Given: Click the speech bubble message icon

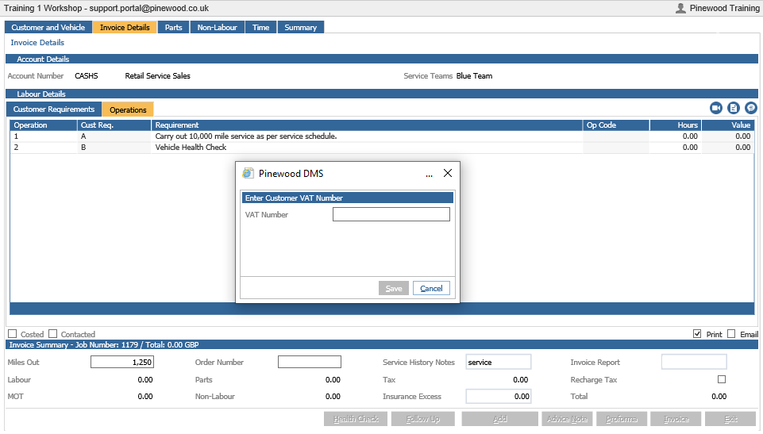Looking at the screenshot, I should 751,108.
